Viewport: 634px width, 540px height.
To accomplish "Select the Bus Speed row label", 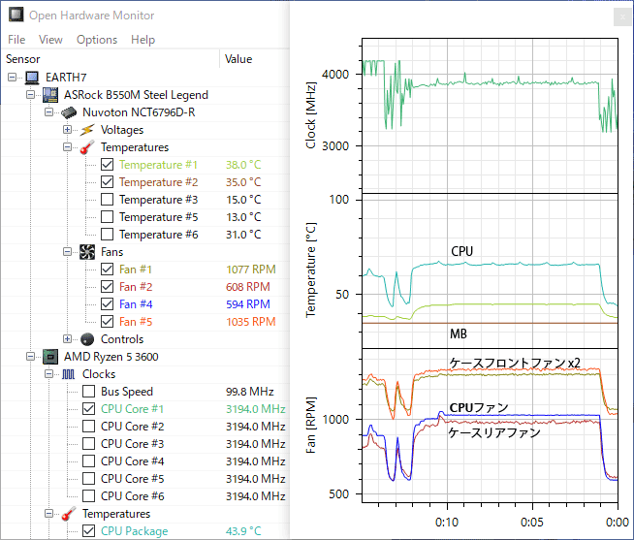I will click(127, 392).
